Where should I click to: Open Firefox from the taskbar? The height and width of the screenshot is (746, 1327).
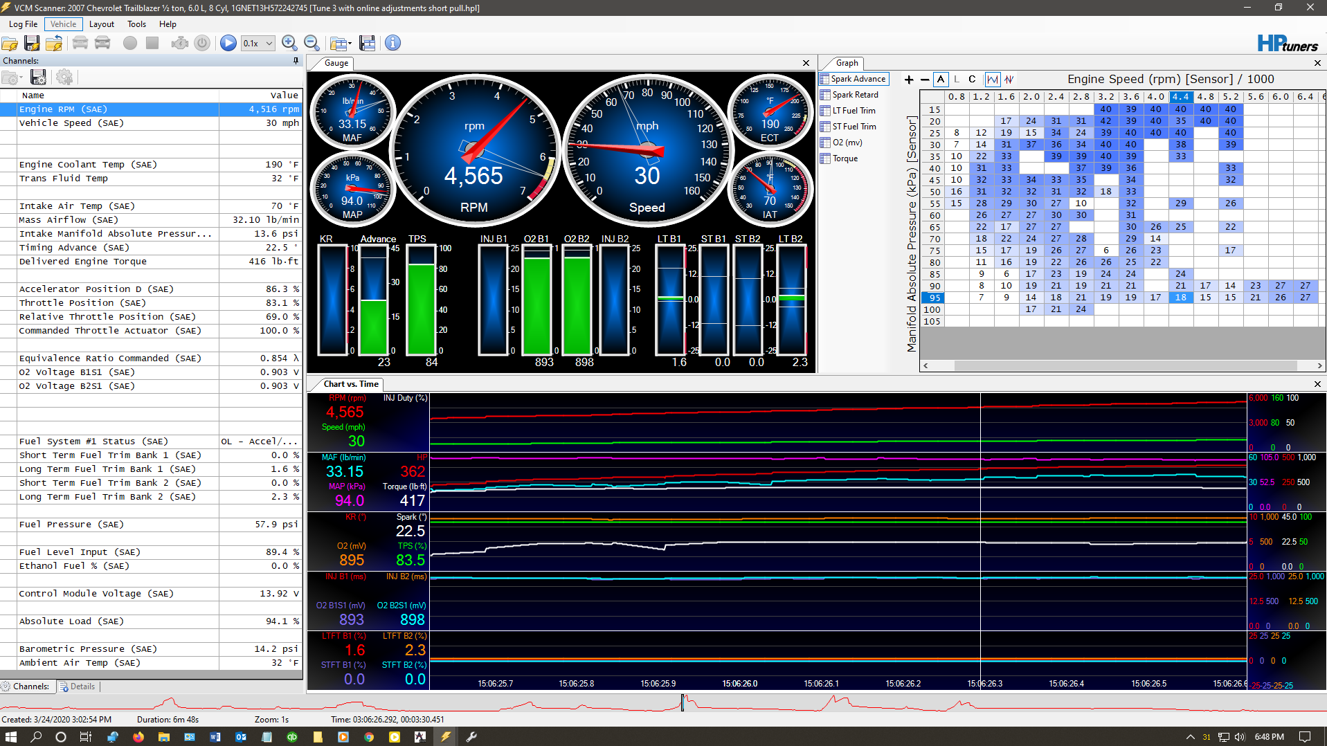pos(138,736)
